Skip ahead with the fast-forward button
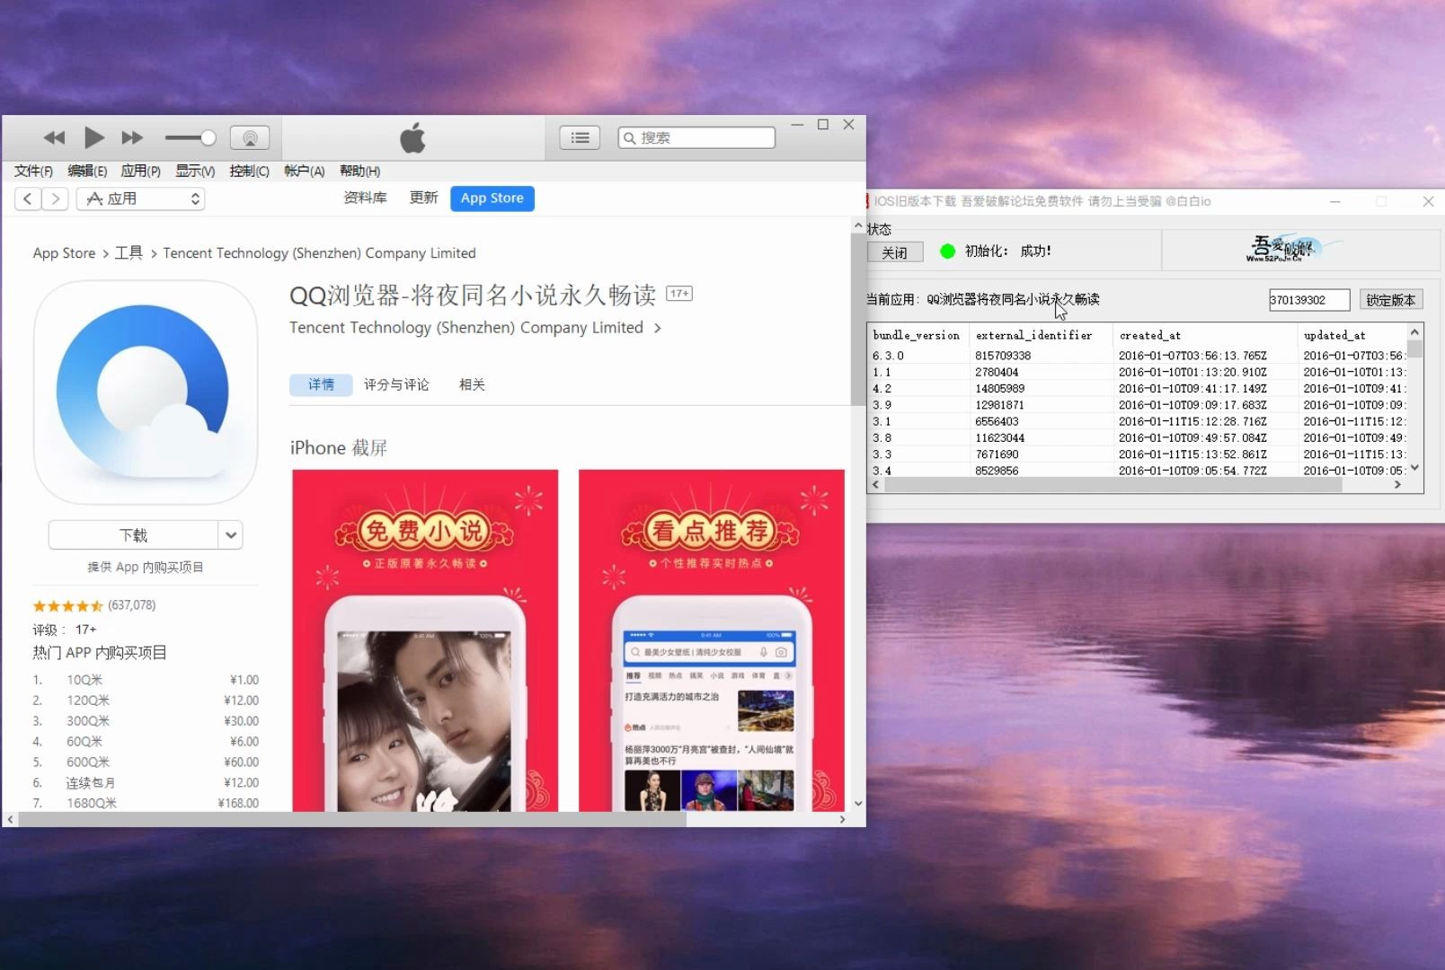 [x=132, y=137]
